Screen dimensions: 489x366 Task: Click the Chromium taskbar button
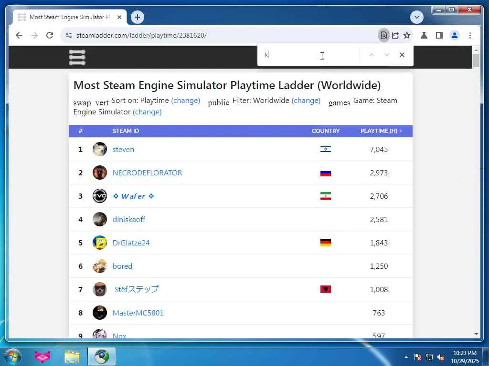pyautogui.click(x=102, y=356)
